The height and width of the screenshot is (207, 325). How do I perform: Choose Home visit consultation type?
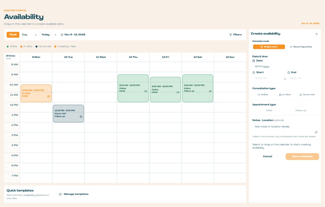[x=307, y=95]
